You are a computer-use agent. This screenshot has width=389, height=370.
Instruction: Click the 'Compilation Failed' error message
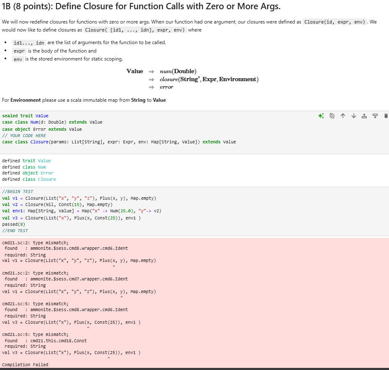(x=25, y=365)
